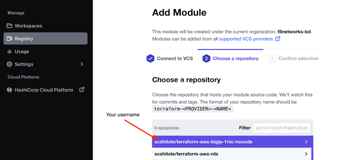Focus the repository Filter input field
The height and width of the screenshot is (160, 355).
(281, 128)
